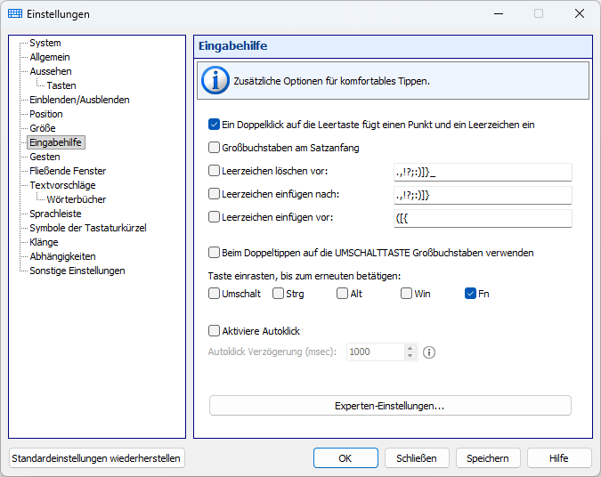Click the info icon beside Autoklick delay
Image resolution: width=601 pixels, height=477 pixels.
click(x=429, y=352)
